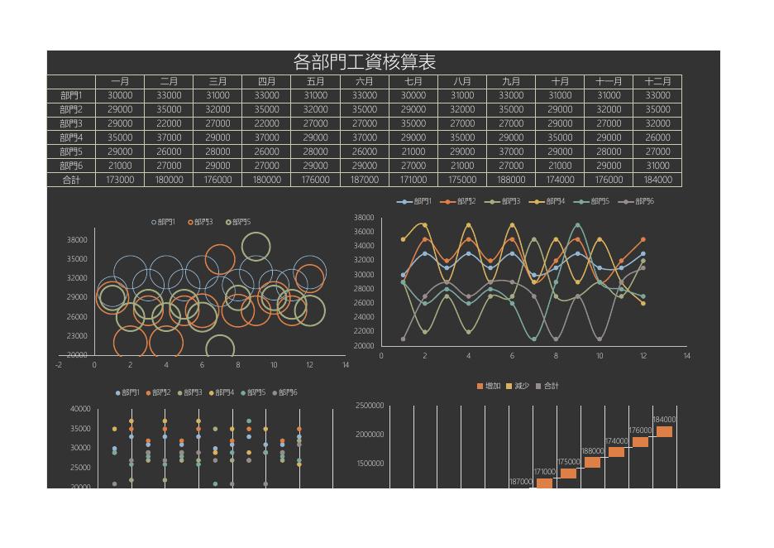
Task: Select 部門5's 三月 cell showing 28000
Action: click(x=217, y=151)
